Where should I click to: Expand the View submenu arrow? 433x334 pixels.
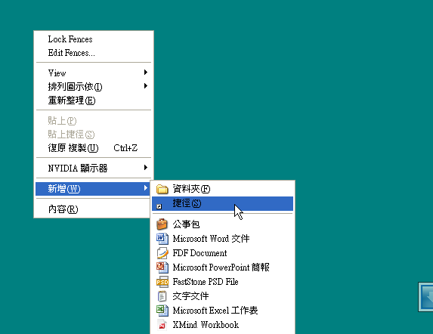[x=146, y=73]
